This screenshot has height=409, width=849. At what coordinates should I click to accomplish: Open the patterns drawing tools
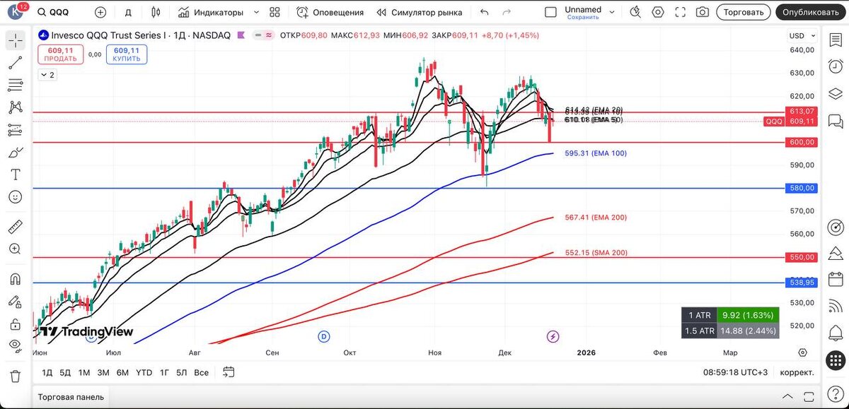click(x=15, y=107)
